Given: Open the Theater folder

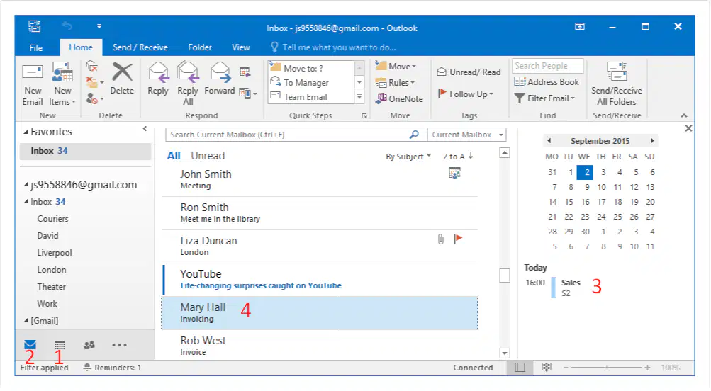Looking at the screenshot, I should point(51,287).
